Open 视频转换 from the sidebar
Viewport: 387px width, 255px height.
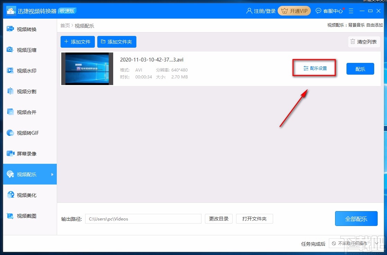(30, 29)
